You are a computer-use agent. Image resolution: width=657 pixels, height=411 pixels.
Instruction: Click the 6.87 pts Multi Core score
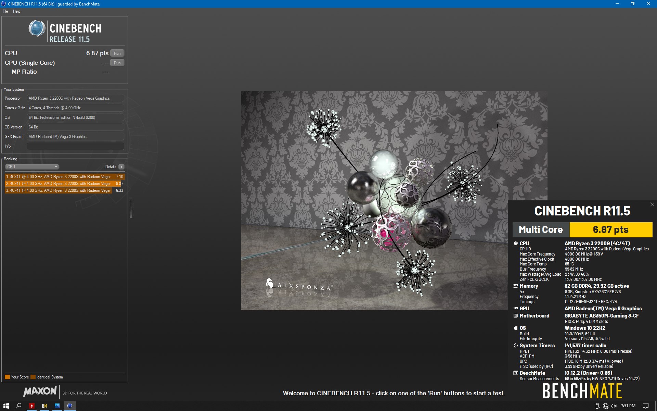(611, 230)
